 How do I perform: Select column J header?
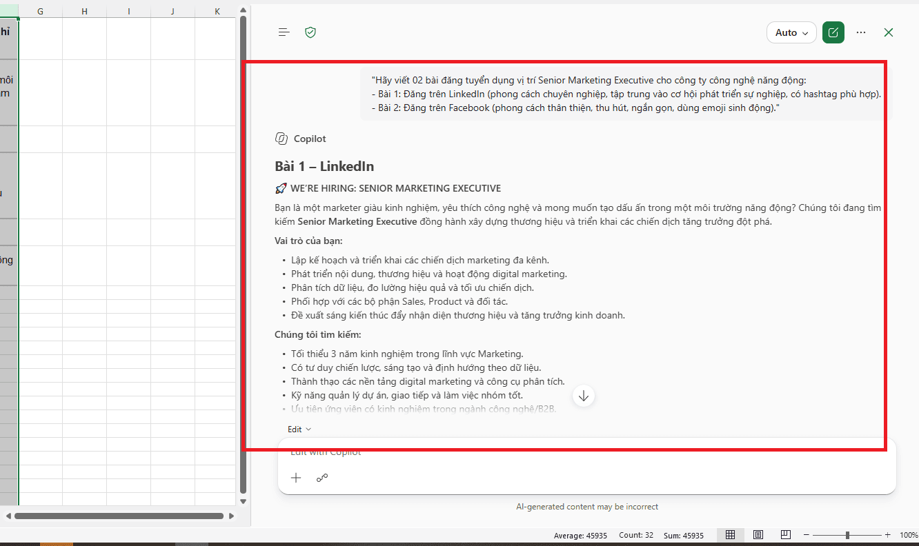172,11
